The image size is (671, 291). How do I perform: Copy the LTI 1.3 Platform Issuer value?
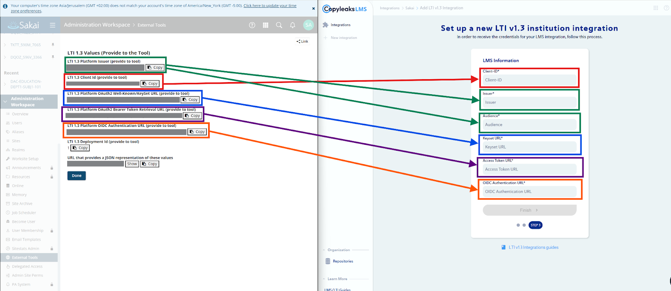[x=155, y=67]
